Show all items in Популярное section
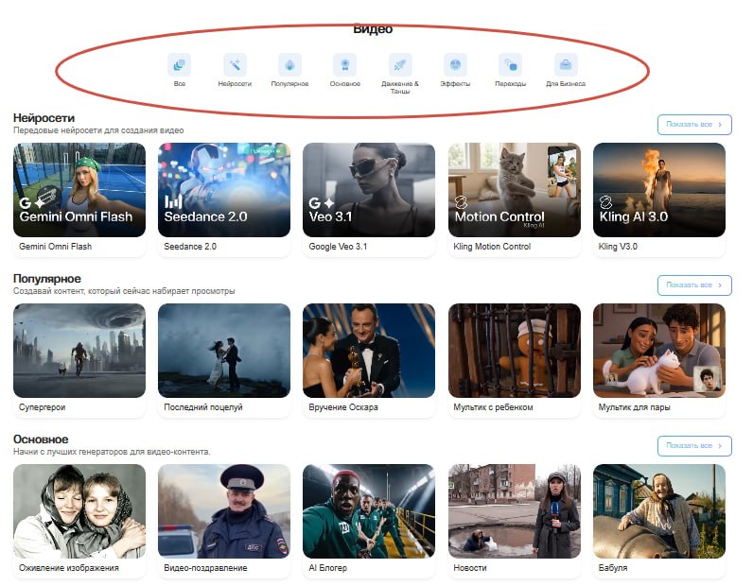The height and width of the screenshot is (586, 753). (694, 285)
